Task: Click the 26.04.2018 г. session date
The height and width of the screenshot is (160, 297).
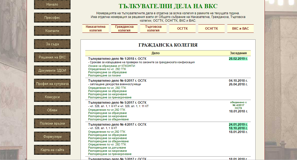Action: [238, 84]
